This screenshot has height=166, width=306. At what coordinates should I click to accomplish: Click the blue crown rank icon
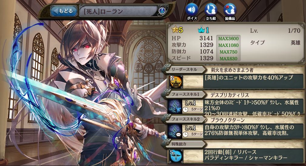pyautogui.click(x=201, y=30)
